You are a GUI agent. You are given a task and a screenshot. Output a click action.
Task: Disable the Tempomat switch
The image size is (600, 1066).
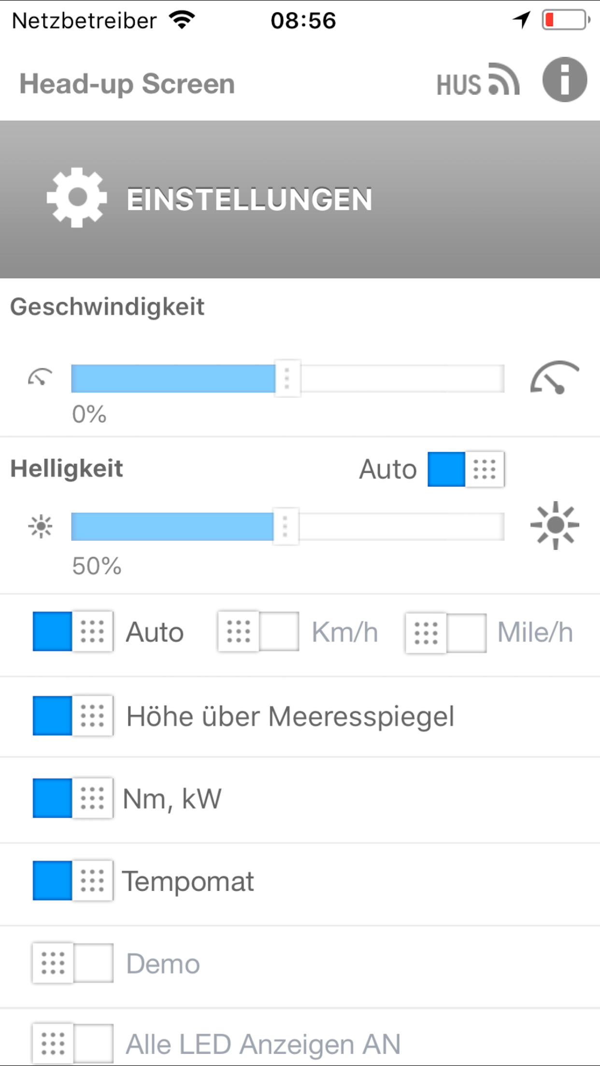coord(73,881)
